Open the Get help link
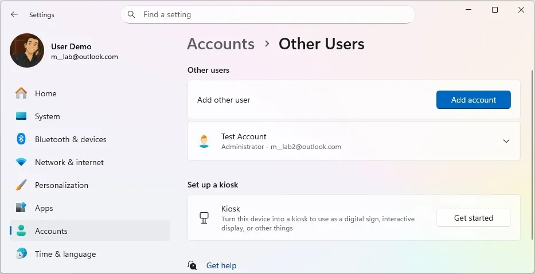535x274 pixels. [221, 265]
